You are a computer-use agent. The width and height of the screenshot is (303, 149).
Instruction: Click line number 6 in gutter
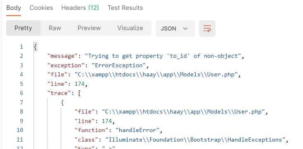21,93
